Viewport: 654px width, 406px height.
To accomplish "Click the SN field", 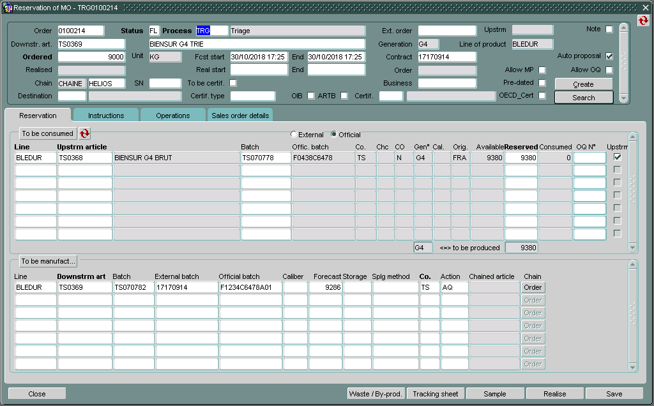I will [165, 84].
